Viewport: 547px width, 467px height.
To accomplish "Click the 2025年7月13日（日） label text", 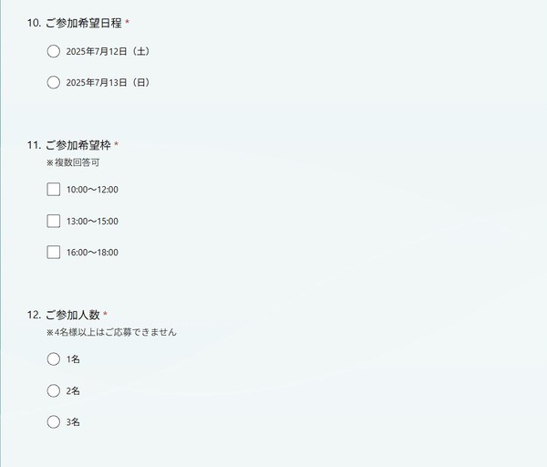I will 108,83.
